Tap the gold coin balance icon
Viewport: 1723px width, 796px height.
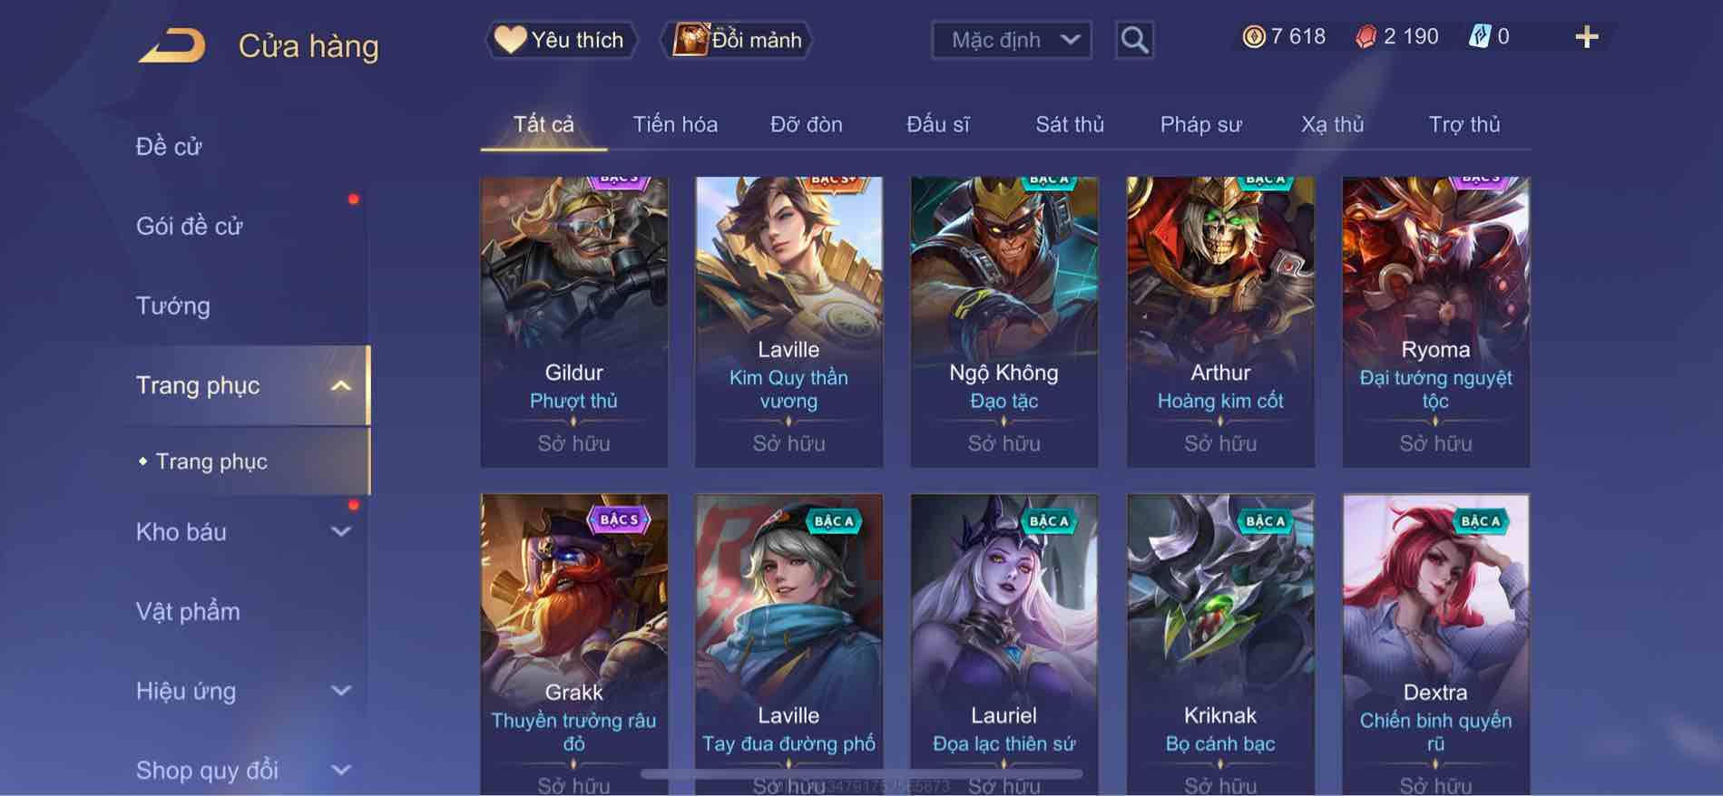[x=1253, y=37]
